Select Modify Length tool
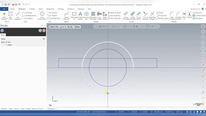This screenshot has width=206, height=116. tap(162, 18)
